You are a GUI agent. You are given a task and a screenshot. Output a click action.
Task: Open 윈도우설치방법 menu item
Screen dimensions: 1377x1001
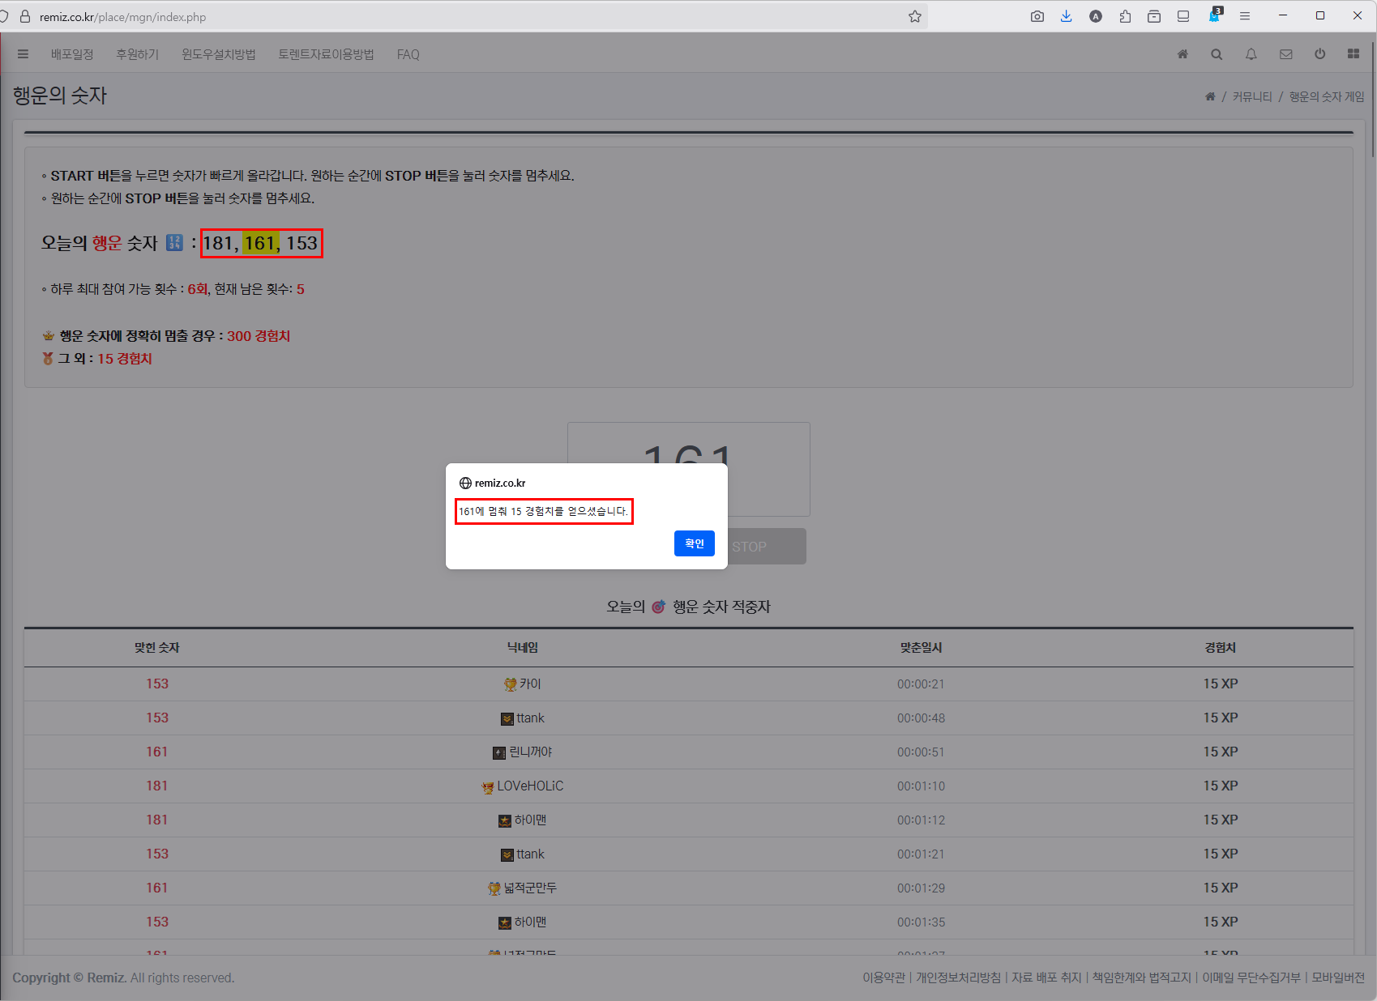[x=218, y=54]
